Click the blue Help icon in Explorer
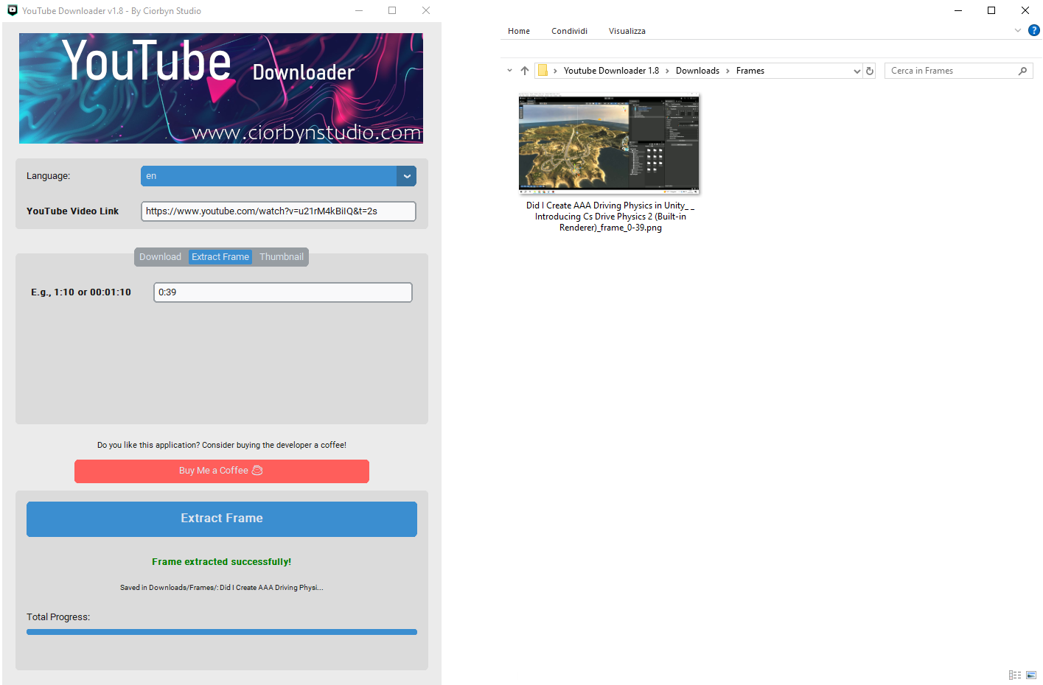The width and height of the screenshot is (1043, 685). coord(1034,30)
